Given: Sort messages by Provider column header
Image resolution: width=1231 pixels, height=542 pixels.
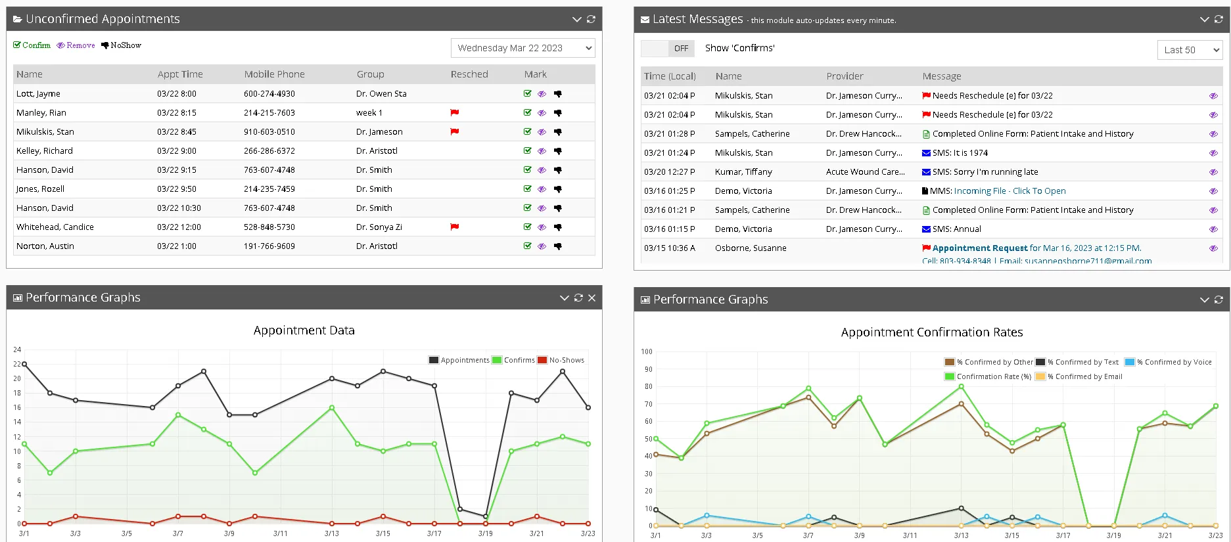Looking at the screenshot, I should coord(845,76).
